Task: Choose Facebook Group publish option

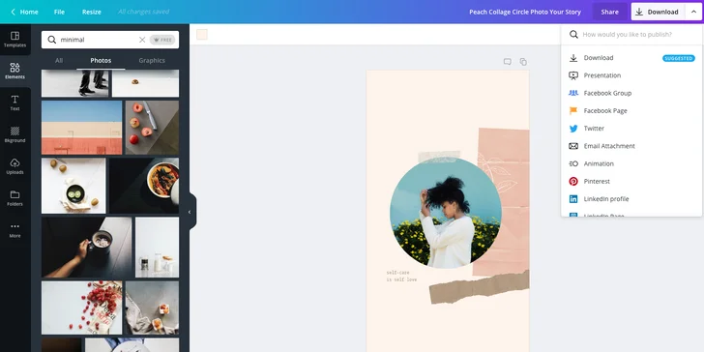Action: tap(631, 93)
